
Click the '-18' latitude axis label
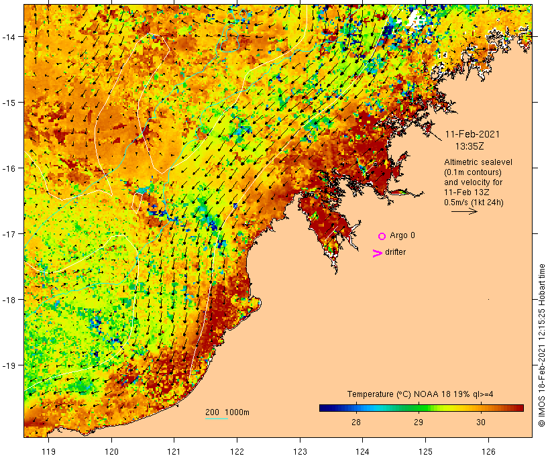pos(8,300)
